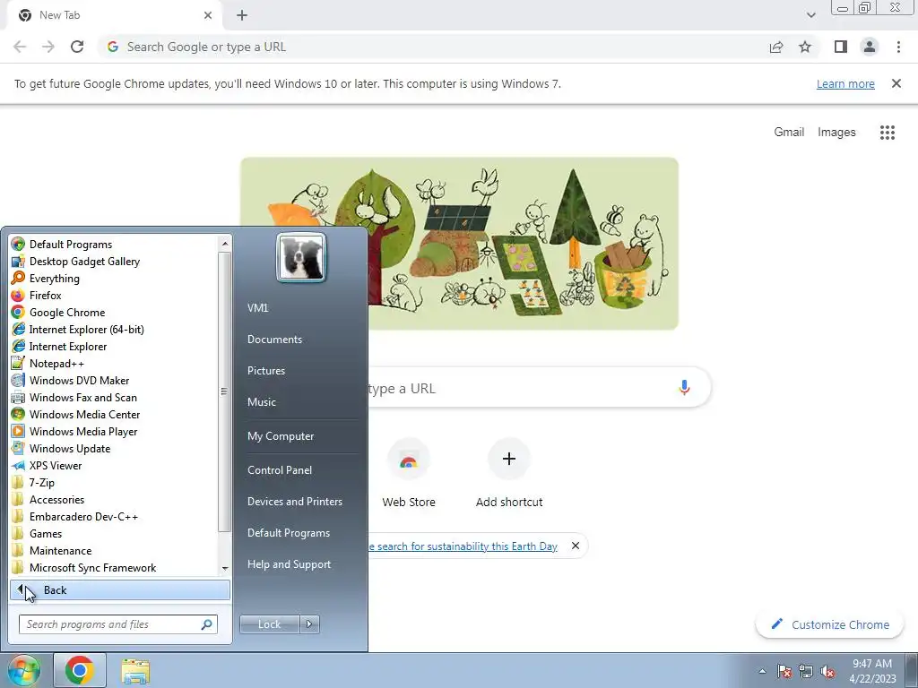This screenshot has height=688, width=918.
Task: Open Windows Explorer from the taskbar
Action: 135,671
